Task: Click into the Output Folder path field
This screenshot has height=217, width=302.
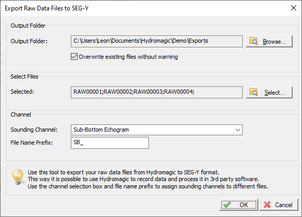Action: pyautogui.click(x=157, y=41)
